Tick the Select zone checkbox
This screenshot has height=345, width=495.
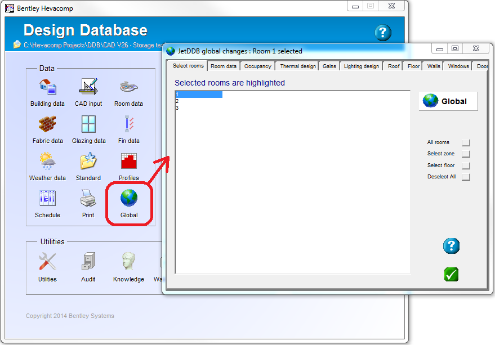tap(466, 154)
